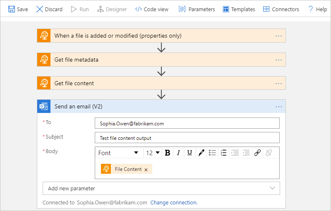331x211 pixels.
Task: Open ellipsis menu for Get file metadata
Action: point(278,60)
